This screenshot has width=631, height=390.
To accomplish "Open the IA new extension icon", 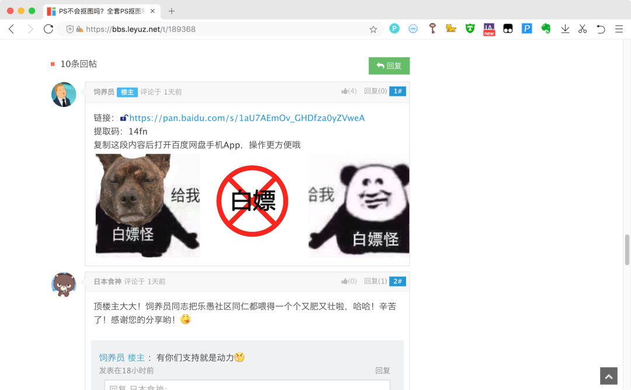I will (489, 29).
